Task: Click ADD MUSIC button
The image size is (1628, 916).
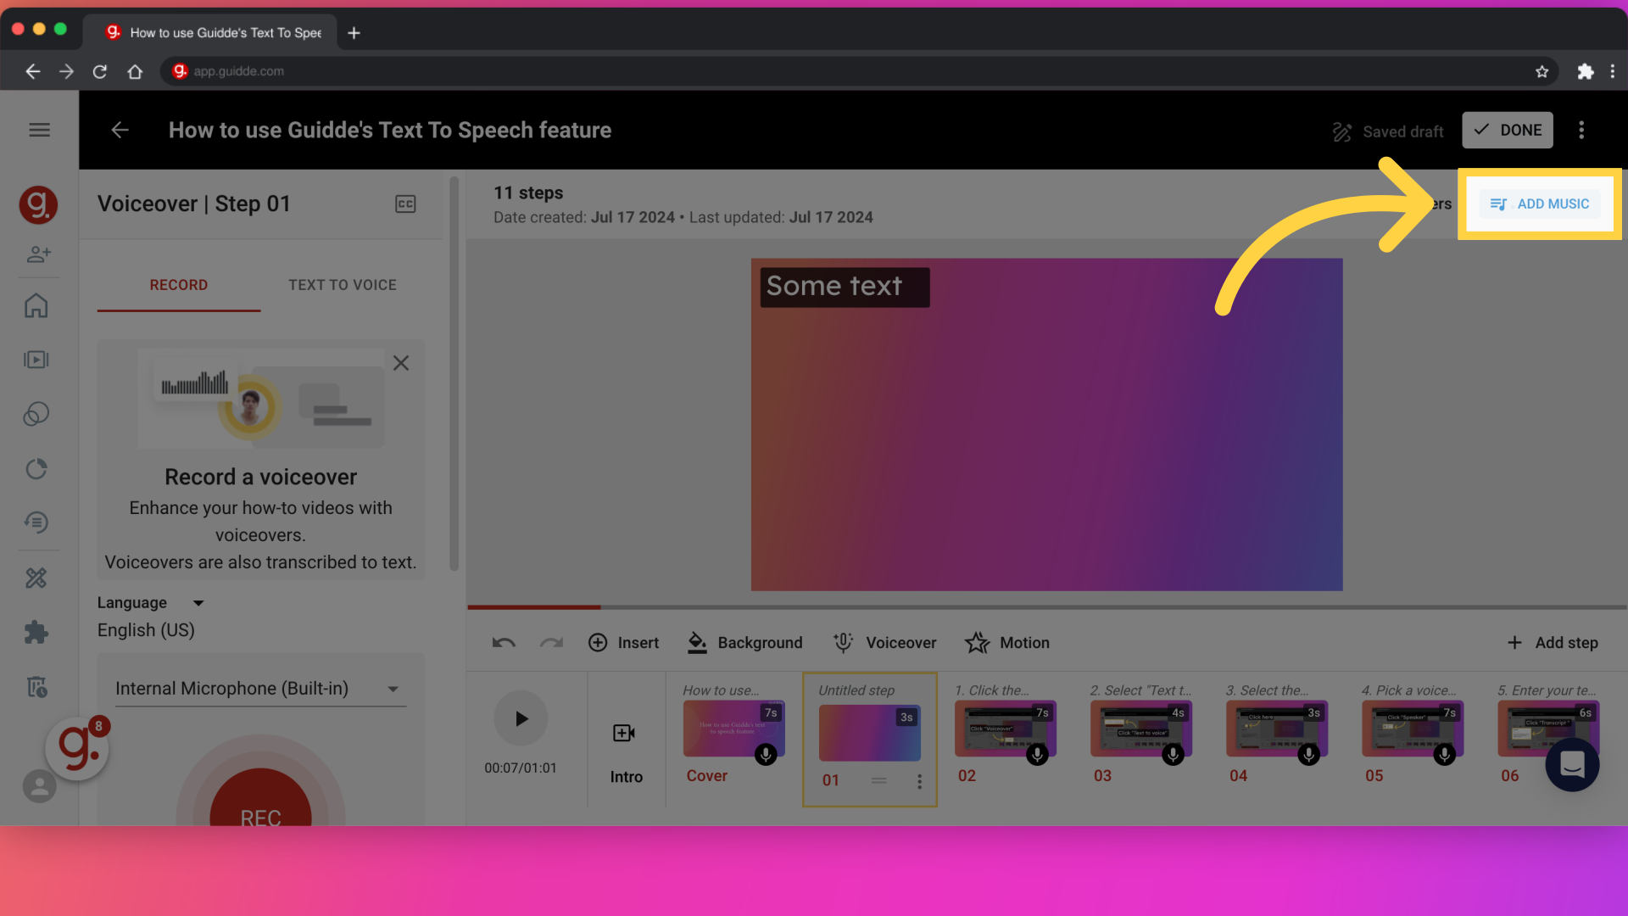Action: [1540, 204]
